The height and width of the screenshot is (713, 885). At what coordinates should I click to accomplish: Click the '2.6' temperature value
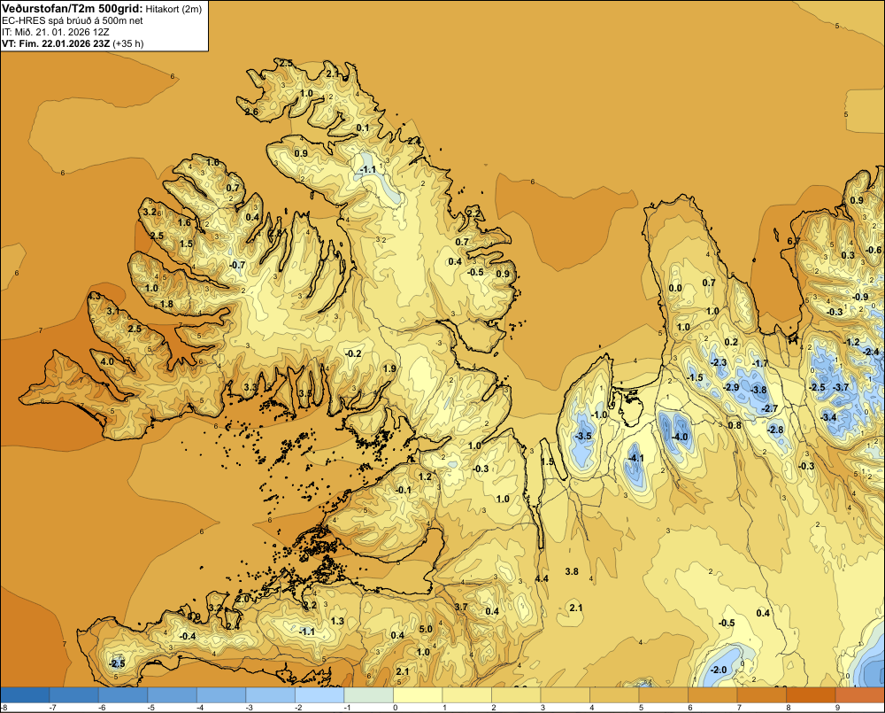[x=251, y=112]
